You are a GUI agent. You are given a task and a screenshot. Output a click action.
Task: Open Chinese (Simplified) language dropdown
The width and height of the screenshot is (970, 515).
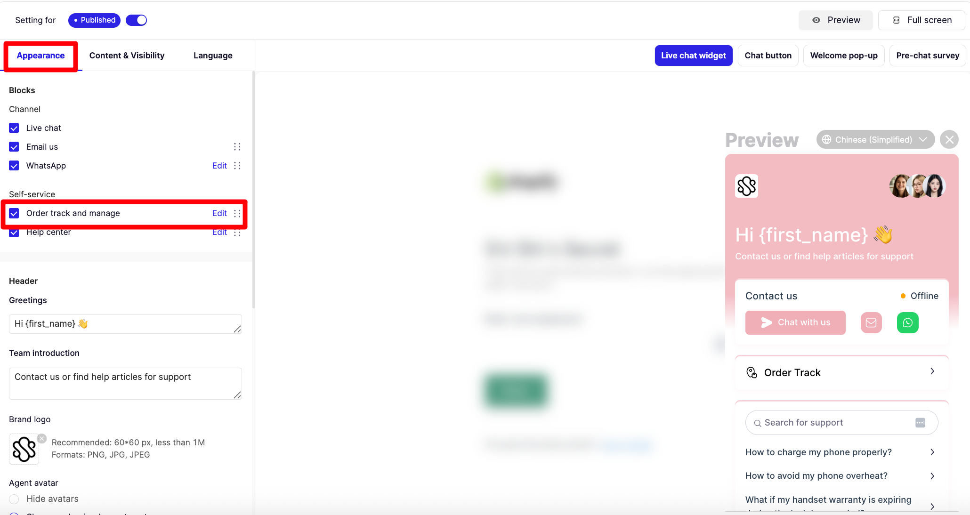click(875, 140)
